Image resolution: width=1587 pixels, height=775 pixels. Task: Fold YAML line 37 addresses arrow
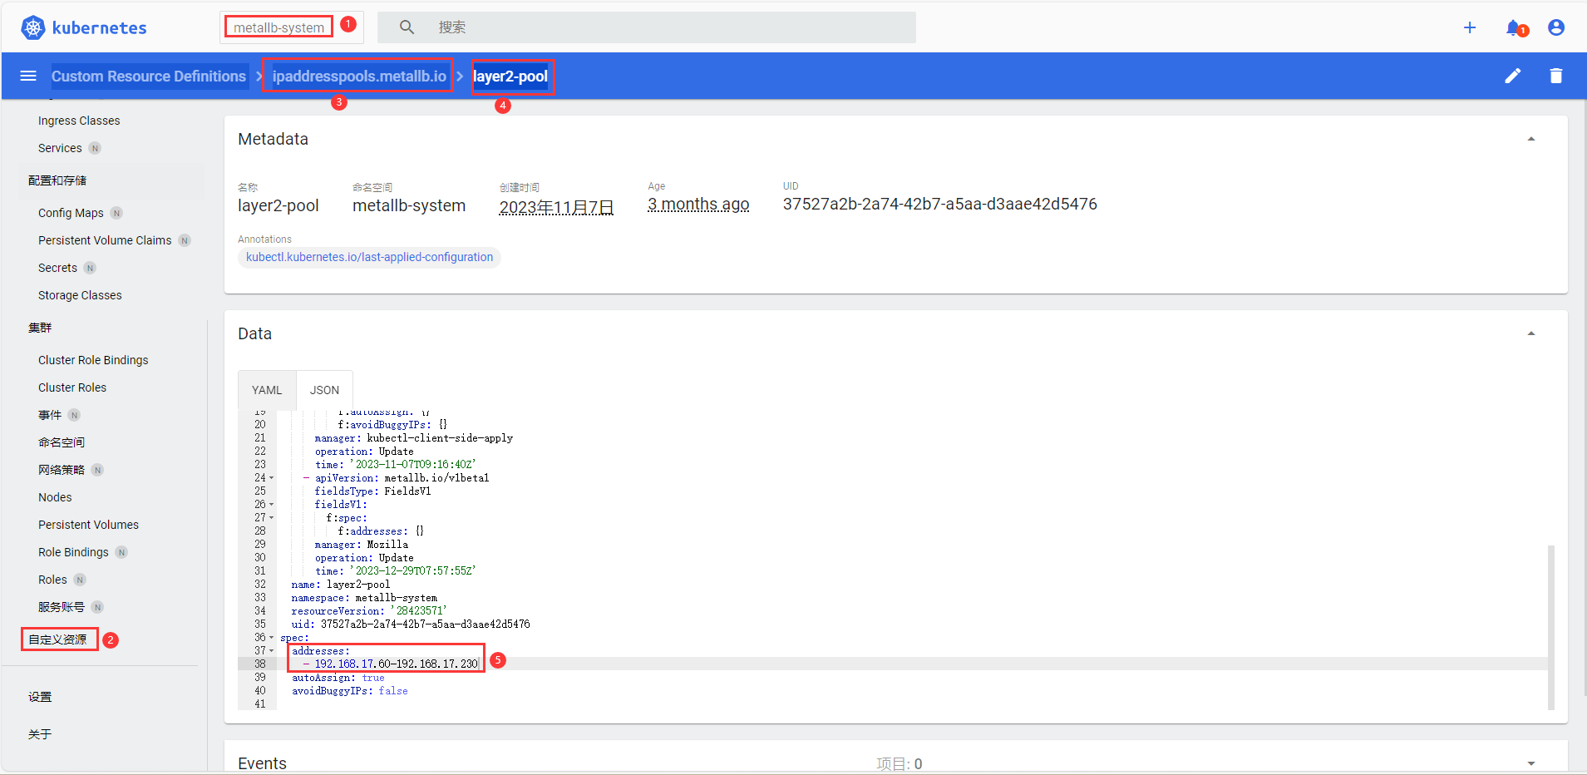[271, 651]
